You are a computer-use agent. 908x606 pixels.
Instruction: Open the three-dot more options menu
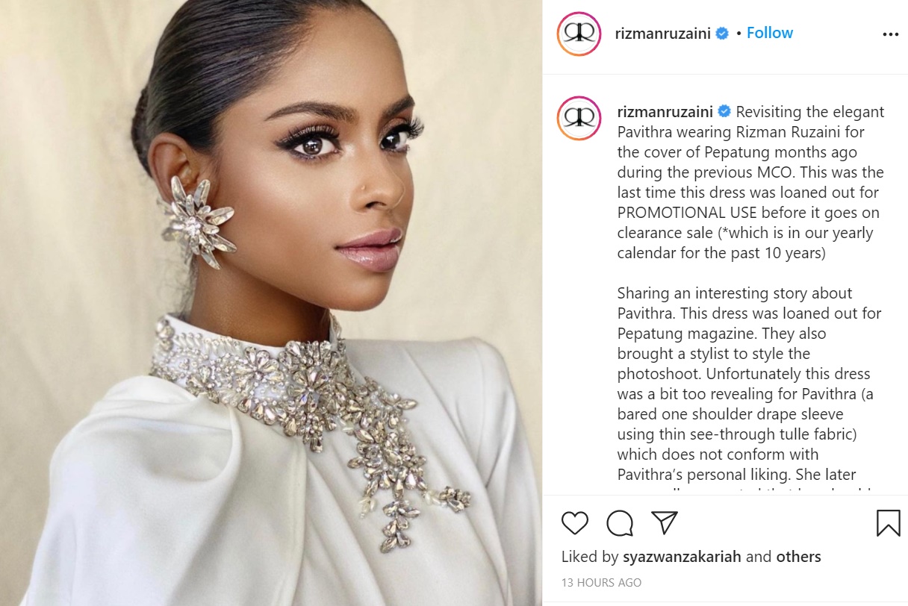point(890,34)
